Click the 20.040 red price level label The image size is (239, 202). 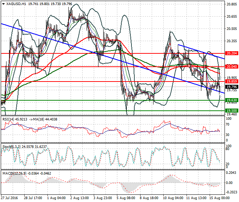(x=232, y=66)
